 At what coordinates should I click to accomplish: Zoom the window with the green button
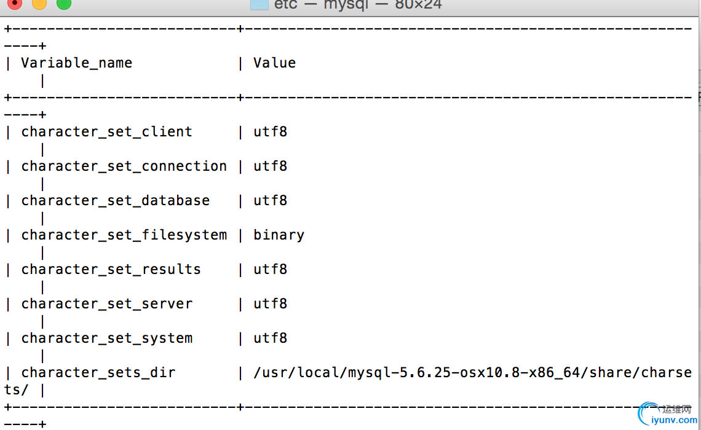[x=64, y=4]
